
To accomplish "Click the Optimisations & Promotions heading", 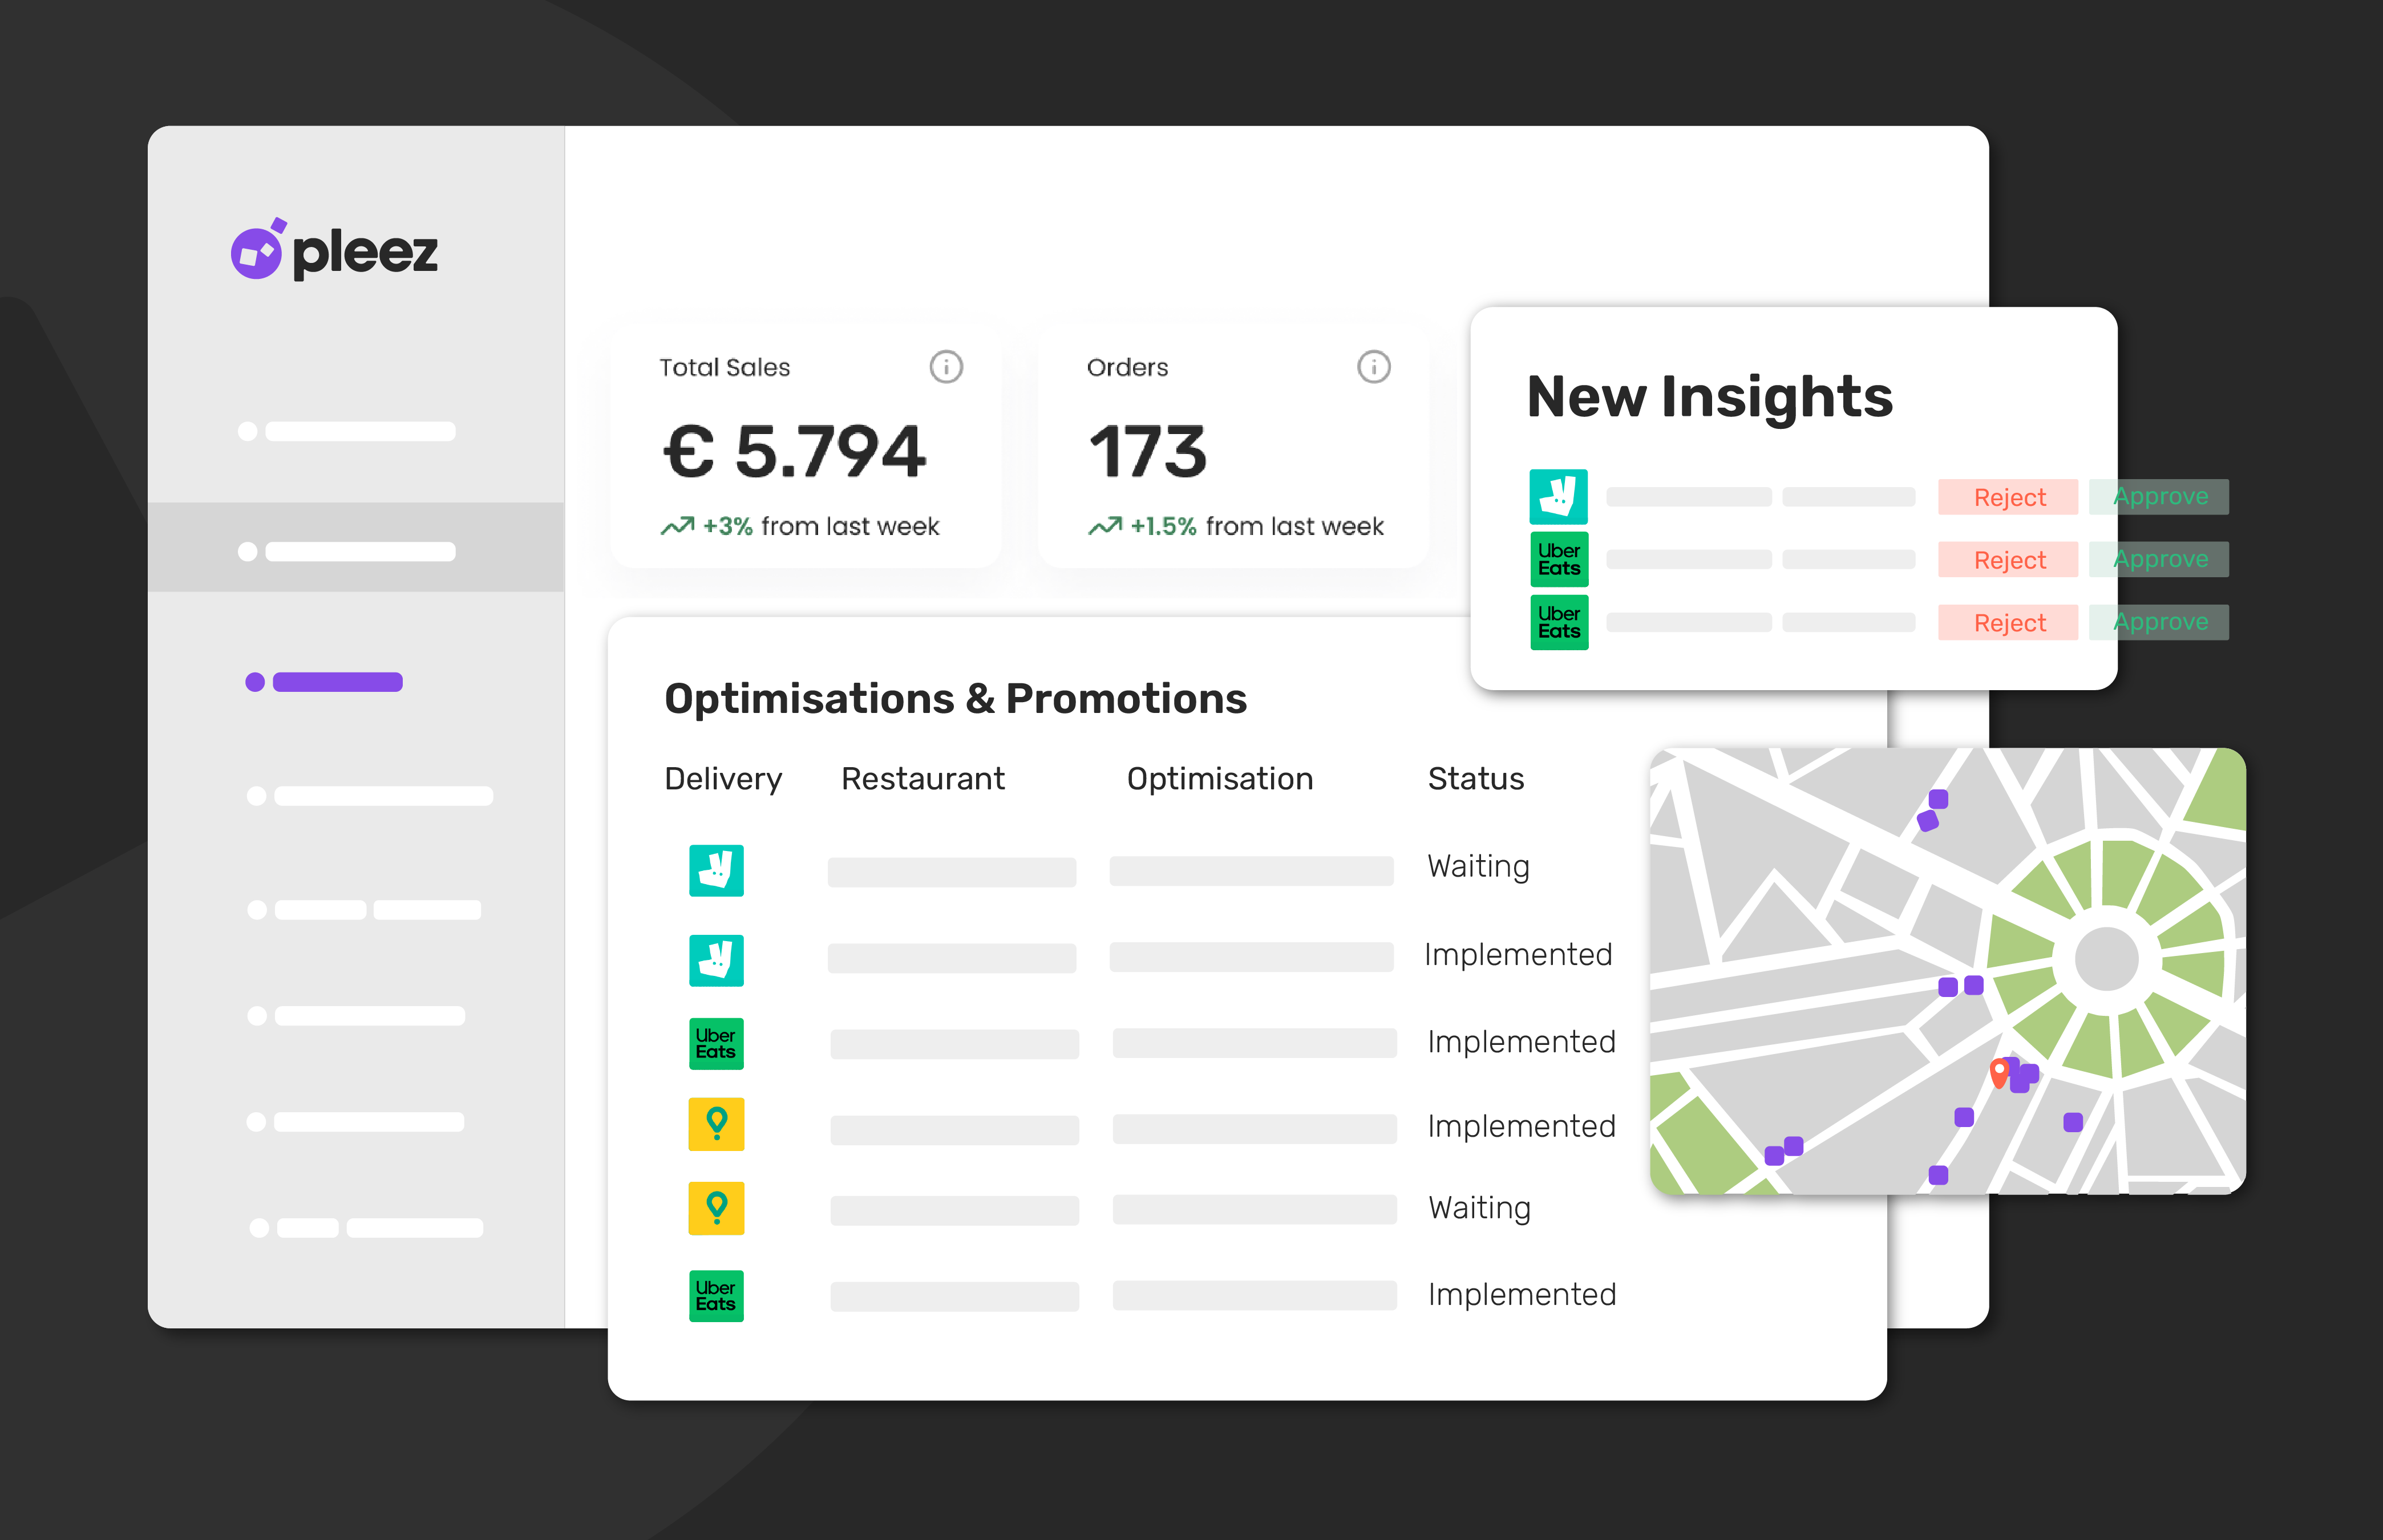I will 955,699.
